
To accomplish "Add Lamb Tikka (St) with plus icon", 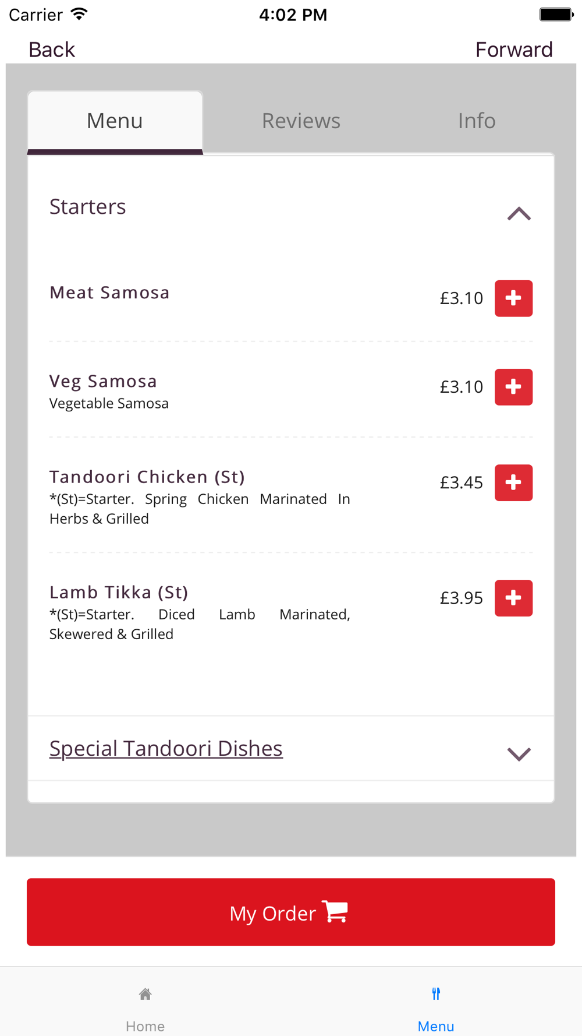I will point(513,598).
